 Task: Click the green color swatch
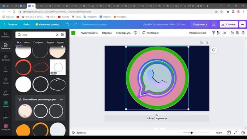click(x=73, y=33)
